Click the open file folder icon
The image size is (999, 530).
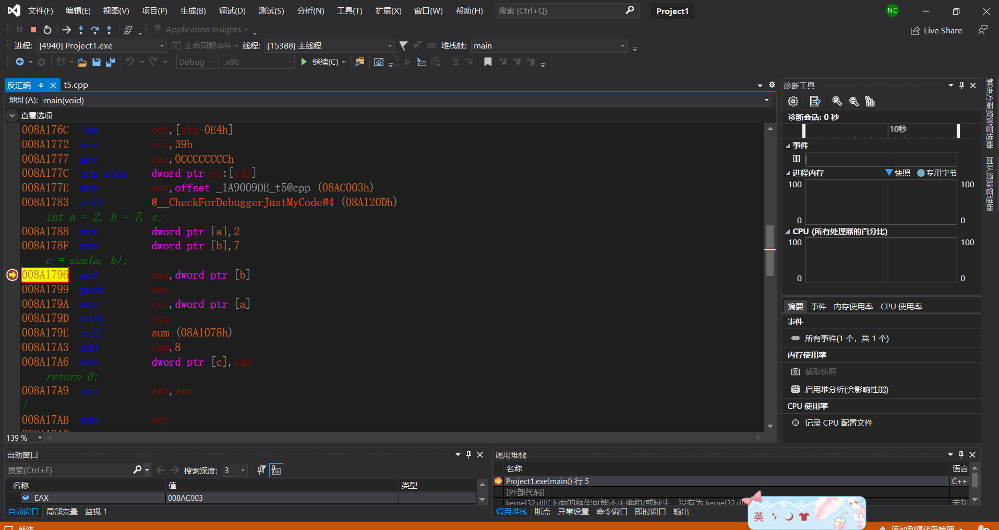pyautogui.click(x=82, y=62)
